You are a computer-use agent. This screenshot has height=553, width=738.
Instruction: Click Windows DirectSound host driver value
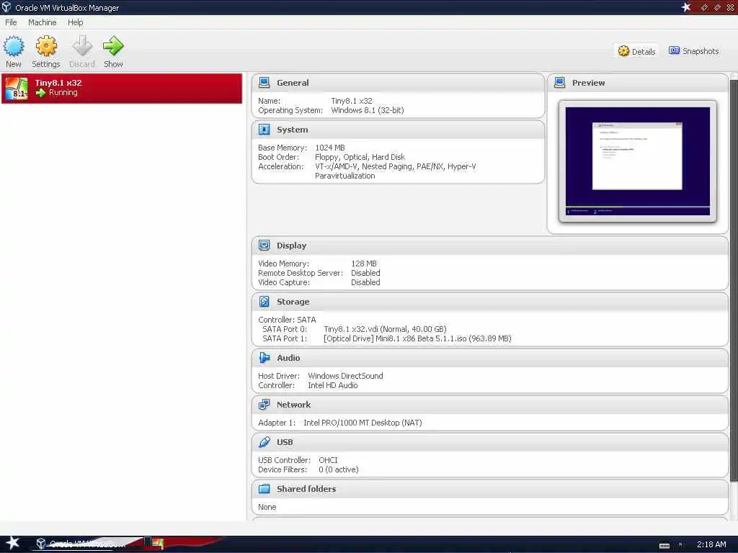tap(345, 376)
